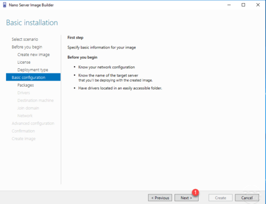Select Create new image in sidebar

(x=34, y=55)
